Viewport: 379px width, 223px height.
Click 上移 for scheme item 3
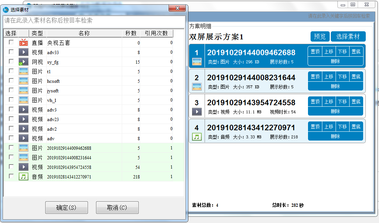(329, 102)
